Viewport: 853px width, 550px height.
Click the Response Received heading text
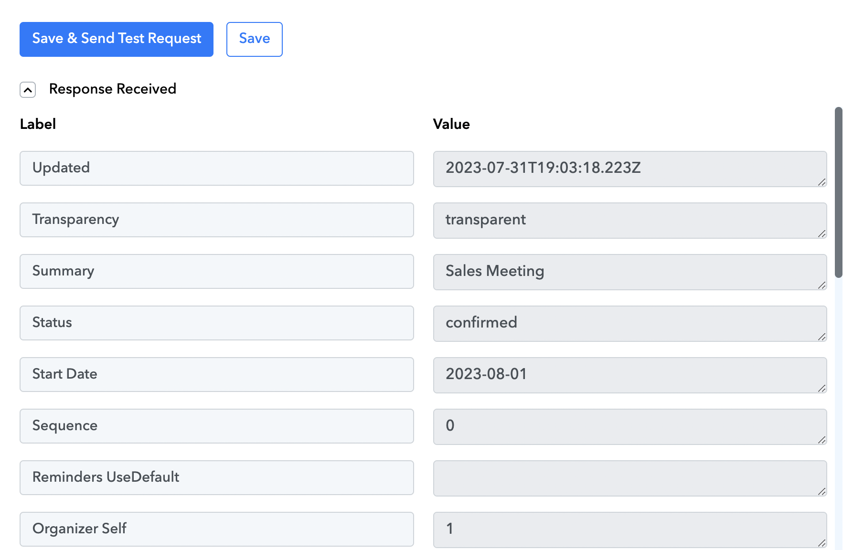[113, 89]
